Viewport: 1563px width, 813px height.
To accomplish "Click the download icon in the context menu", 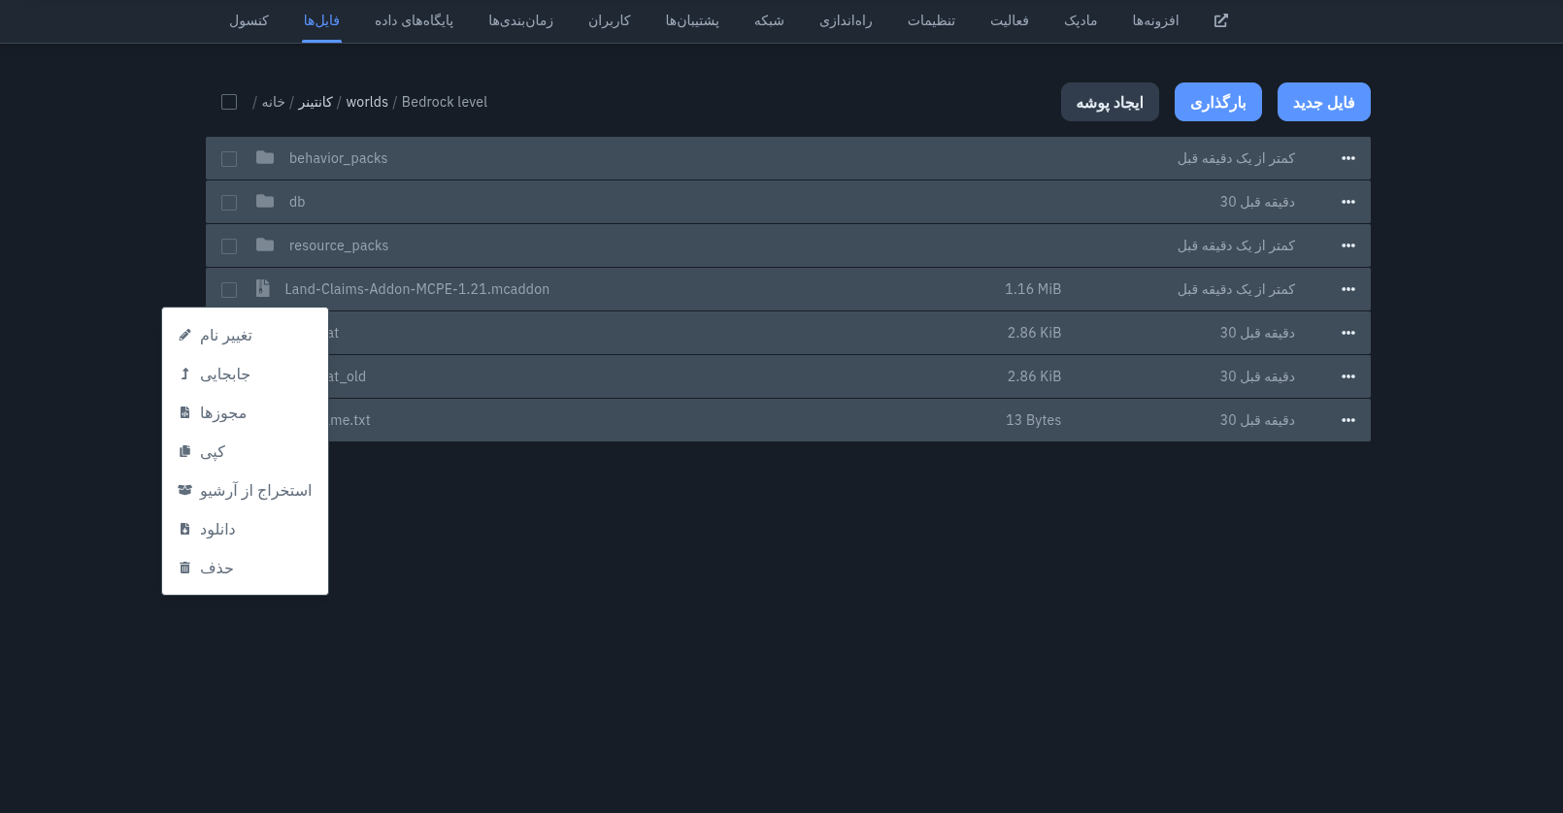I will pos(185,529).
